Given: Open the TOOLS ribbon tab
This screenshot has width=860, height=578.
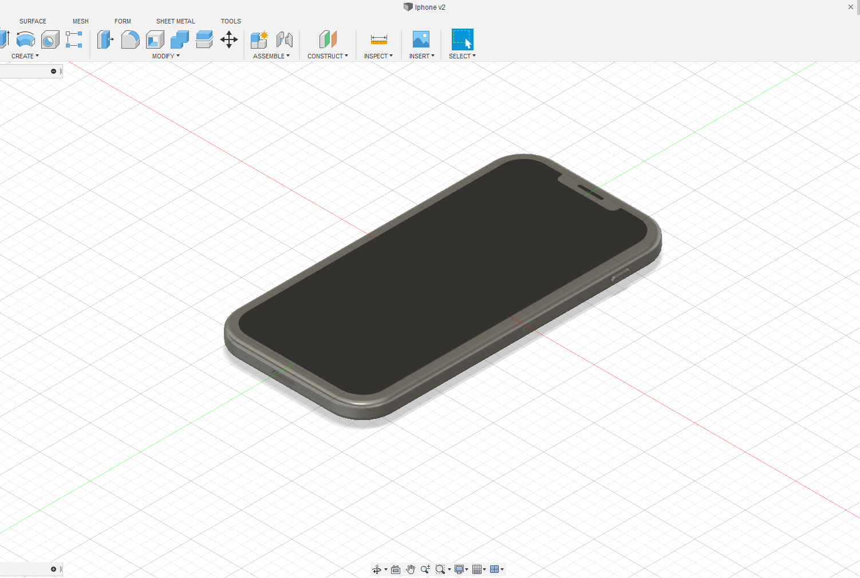Looking at the screenshot, I should click(231, 21).
